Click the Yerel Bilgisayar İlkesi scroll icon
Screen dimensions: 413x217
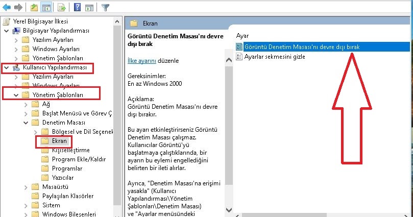(x=7, y=21)
